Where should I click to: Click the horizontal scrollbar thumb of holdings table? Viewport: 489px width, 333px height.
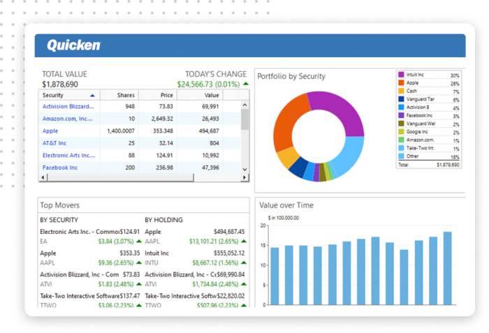pos(120,177)
